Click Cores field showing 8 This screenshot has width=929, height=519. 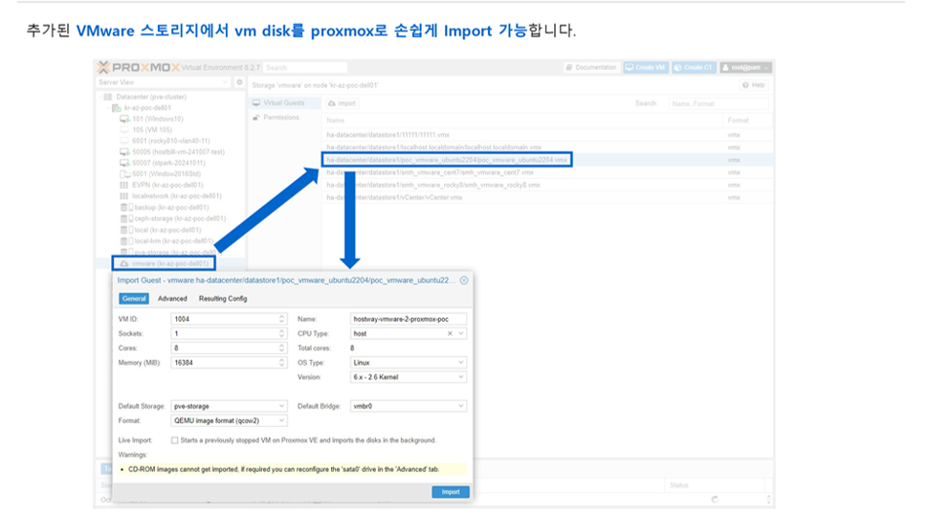[224, 349]
